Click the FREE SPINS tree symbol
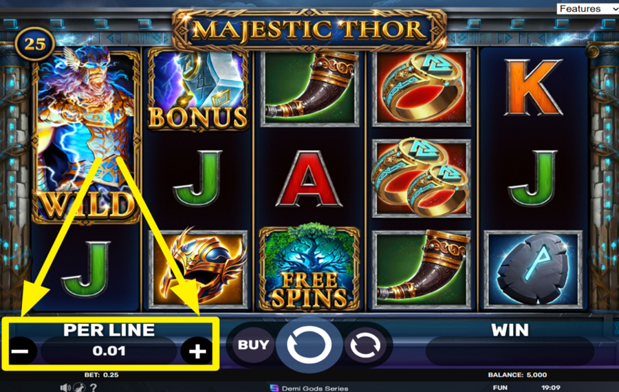 point(309,268)
